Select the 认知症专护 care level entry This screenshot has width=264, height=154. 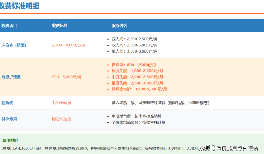pos(139,89)
